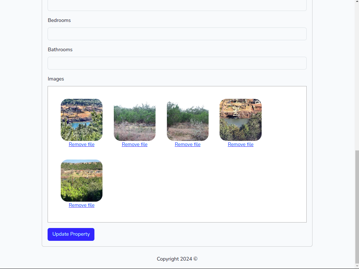Open the lakeside houses thumbnail with blue water
This screenshot has width=359, height=269.
tap(82, 120)
